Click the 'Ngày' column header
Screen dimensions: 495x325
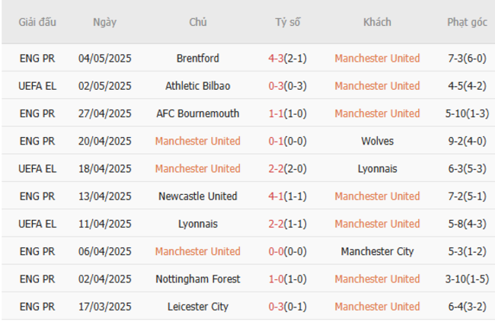pos(104,22)
